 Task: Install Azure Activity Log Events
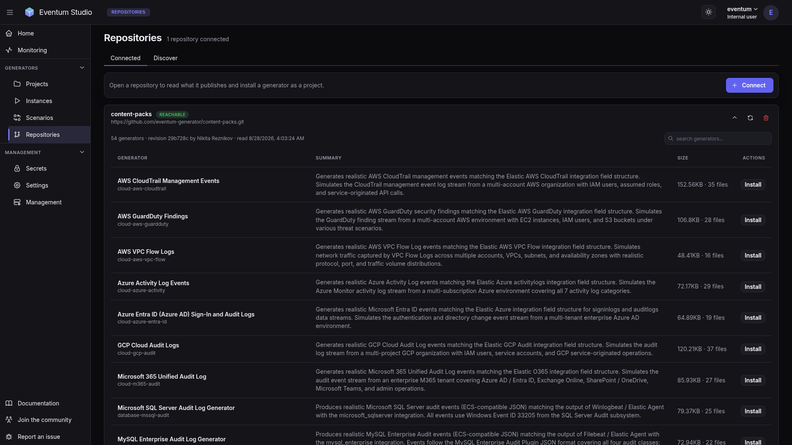pyautogui.click(x=753, y=287)
